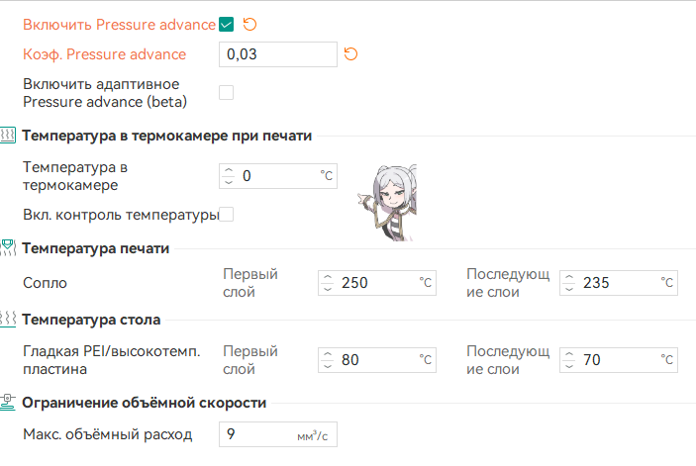Image resolution: width=696 pixels, height=466 pixels.
Task: Click "Макс. объёмный расход" label
Action: 107,434
